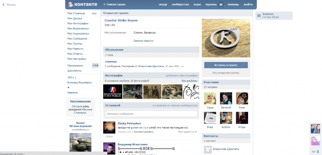Viewport: 322px width, 155px height.
Task: Click Владислав Дарипапа's contact avatar icon
Action: 208,149
